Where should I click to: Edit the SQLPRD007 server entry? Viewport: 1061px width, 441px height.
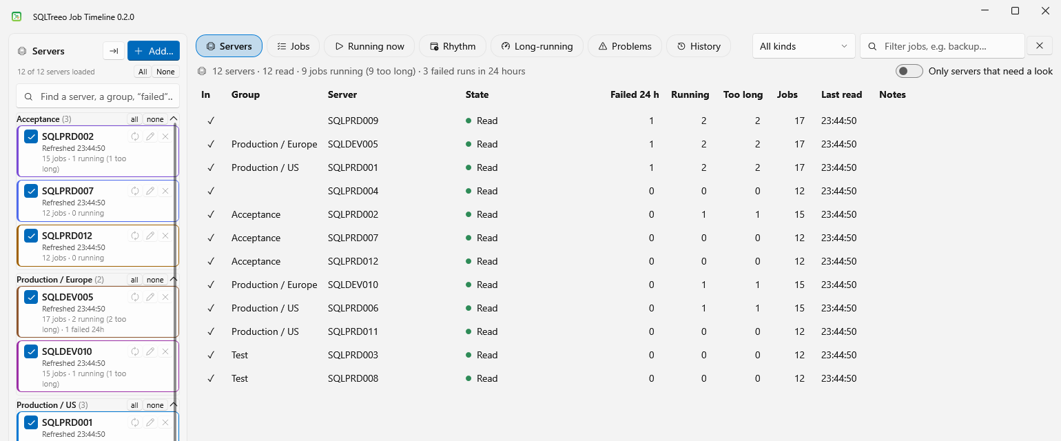point(150,191)
